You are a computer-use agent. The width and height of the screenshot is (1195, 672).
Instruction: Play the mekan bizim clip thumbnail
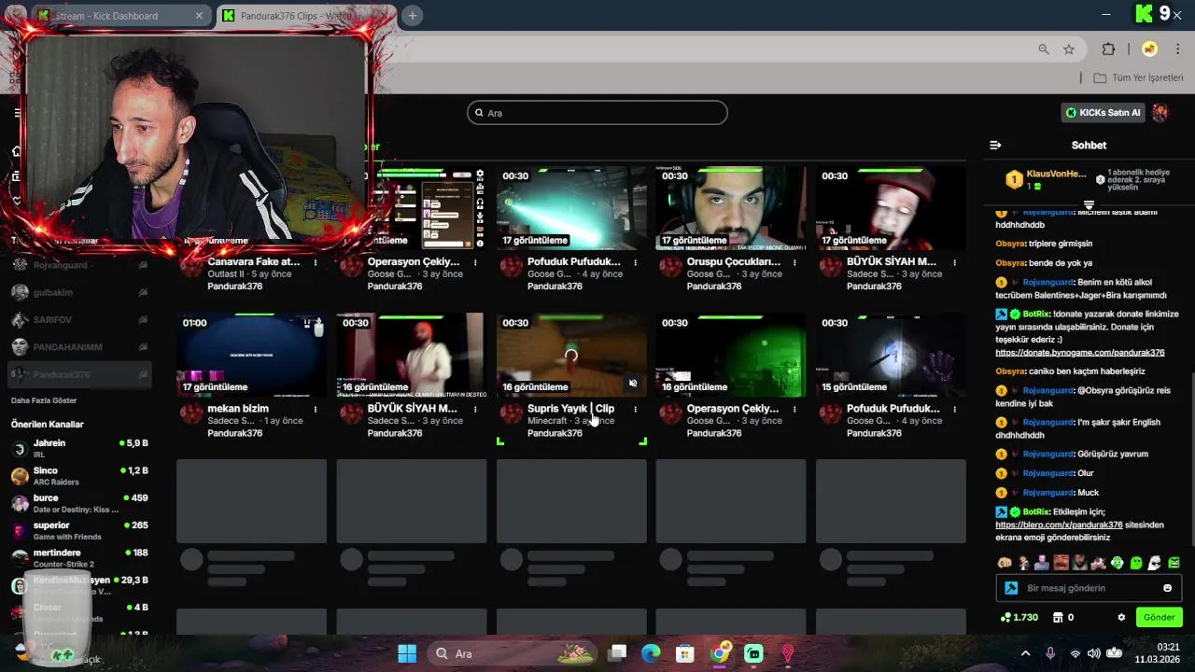click(252, 355)
